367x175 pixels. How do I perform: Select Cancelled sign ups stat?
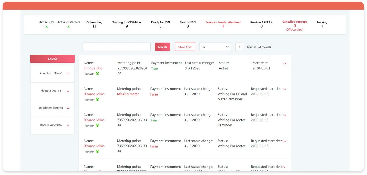[x=295, y=25]
